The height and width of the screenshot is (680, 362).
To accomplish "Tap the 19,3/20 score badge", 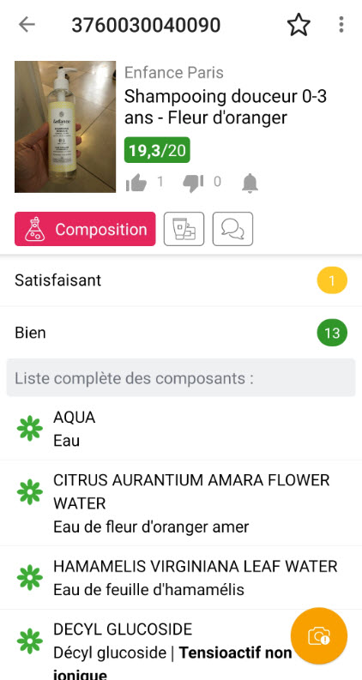I will [157, 150].
